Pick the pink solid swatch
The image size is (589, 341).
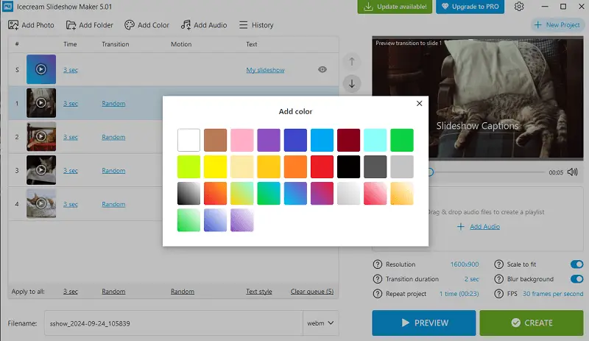point(242,140)
